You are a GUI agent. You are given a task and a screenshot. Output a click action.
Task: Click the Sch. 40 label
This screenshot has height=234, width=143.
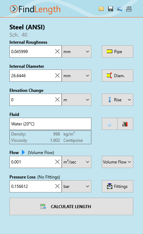pyautogui.click(x=18, y=35)
